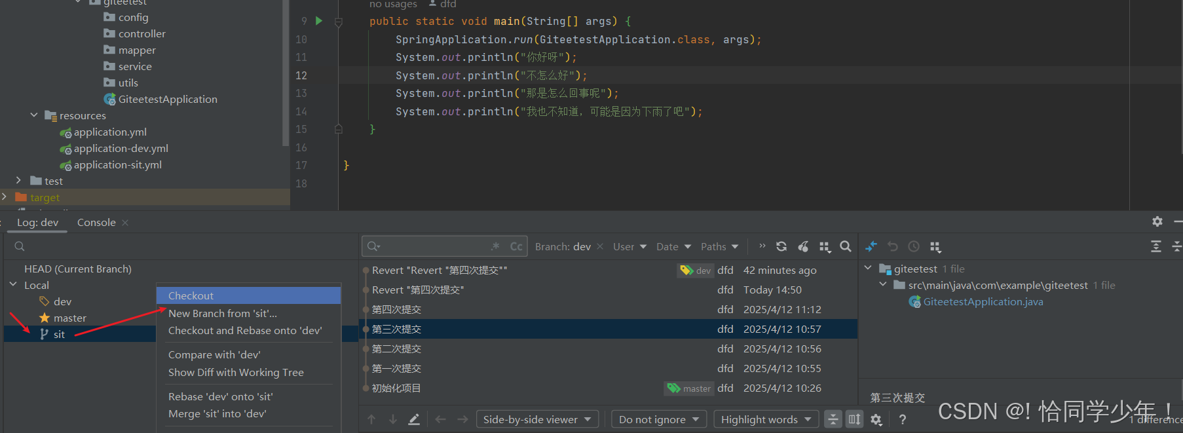Click the Compare next file arrow
The height and width of the screenshot is (433, 1183).
(x=462, y=419)
